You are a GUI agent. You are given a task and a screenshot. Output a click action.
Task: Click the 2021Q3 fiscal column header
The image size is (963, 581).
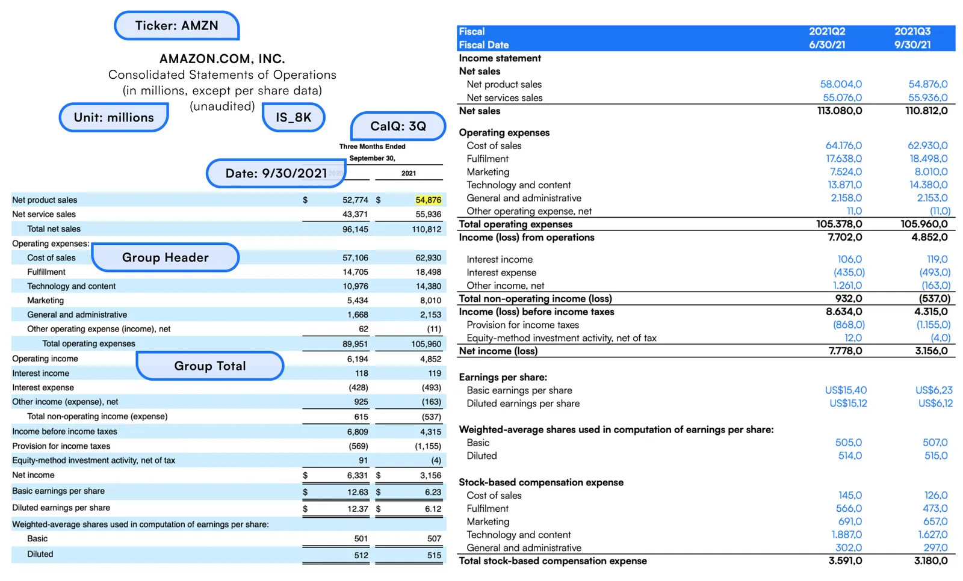[x=912, y=31]
